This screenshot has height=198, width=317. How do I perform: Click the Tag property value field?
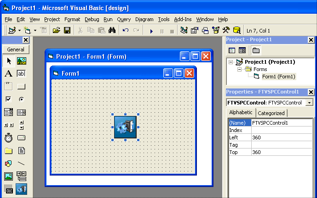[x=282, y=145]
